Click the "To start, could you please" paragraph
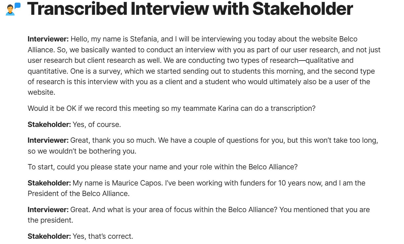Viewport: 404px width, 244px height. click(163, 167)
